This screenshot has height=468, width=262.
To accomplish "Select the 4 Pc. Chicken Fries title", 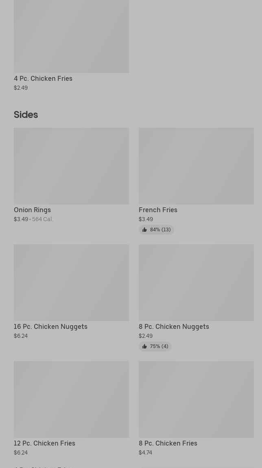I will coord(43,78).
